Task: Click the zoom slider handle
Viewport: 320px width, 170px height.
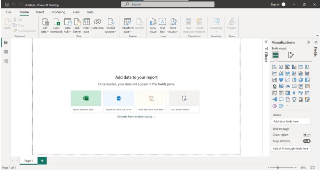Action: (278, 167)
